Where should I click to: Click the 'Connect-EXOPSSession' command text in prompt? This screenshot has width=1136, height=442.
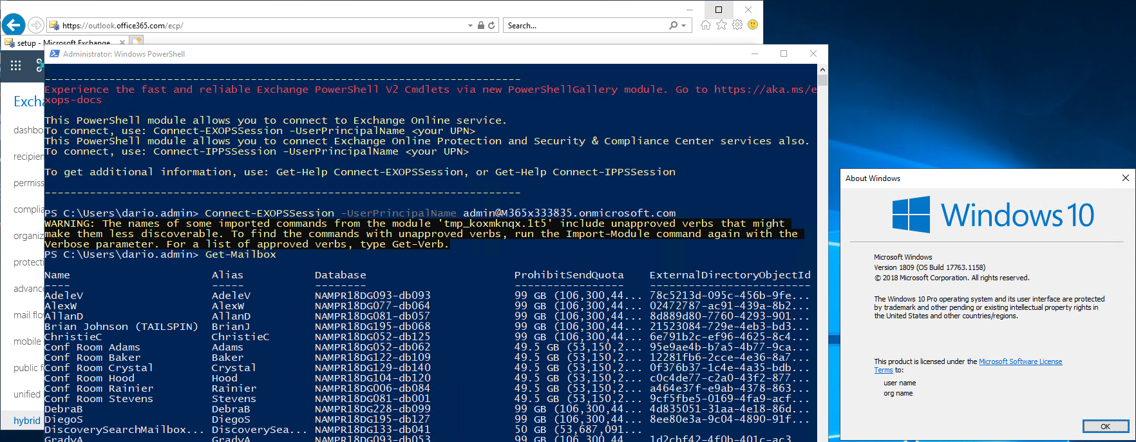point(269,213)
